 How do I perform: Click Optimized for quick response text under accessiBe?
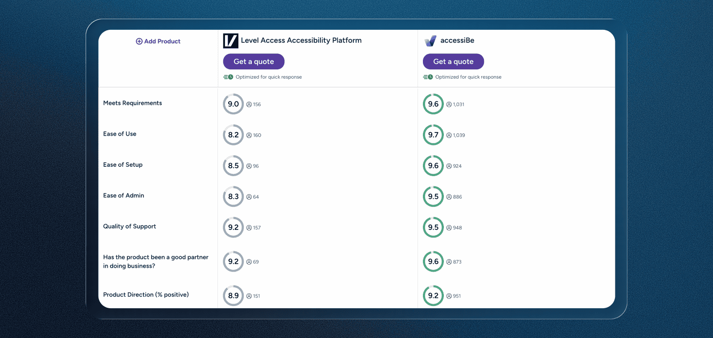pyautogui.click(x=468, y=76)
